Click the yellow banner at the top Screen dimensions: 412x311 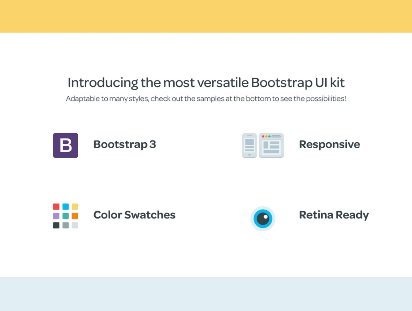click(206, 16)
